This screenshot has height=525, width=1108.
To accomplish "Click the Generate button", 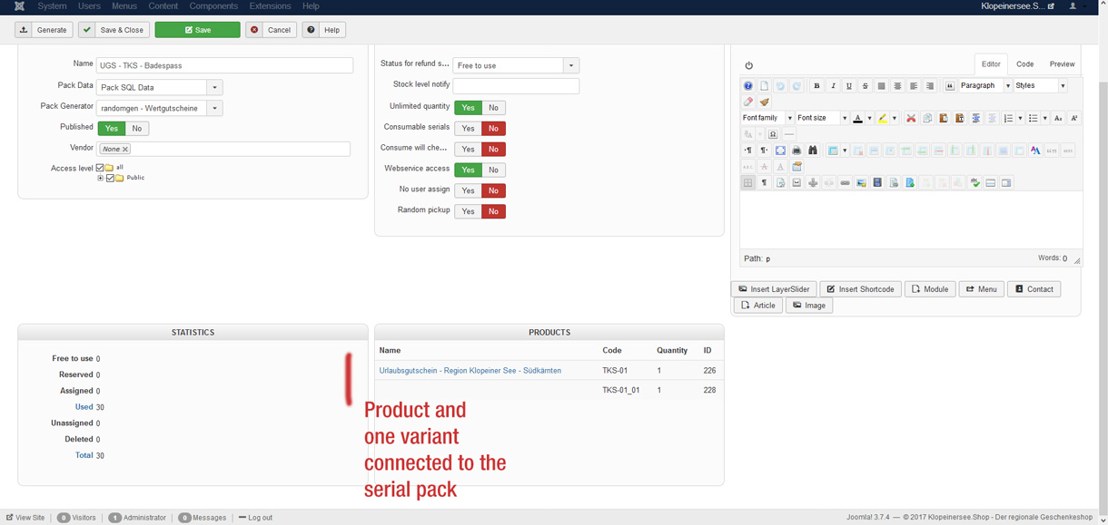I will tap(44, 30).
